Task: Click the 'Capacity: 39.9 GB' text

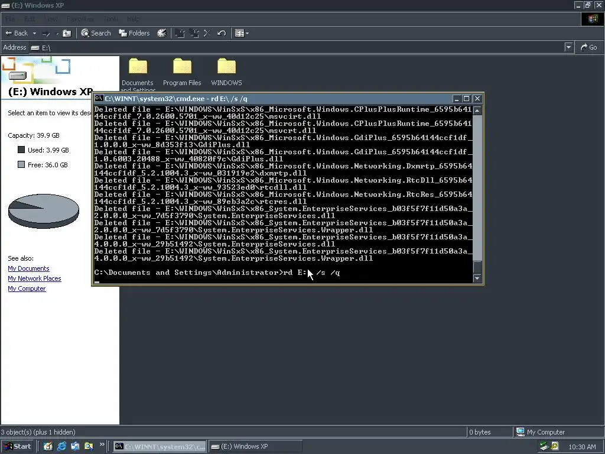Action: [34, 135]
